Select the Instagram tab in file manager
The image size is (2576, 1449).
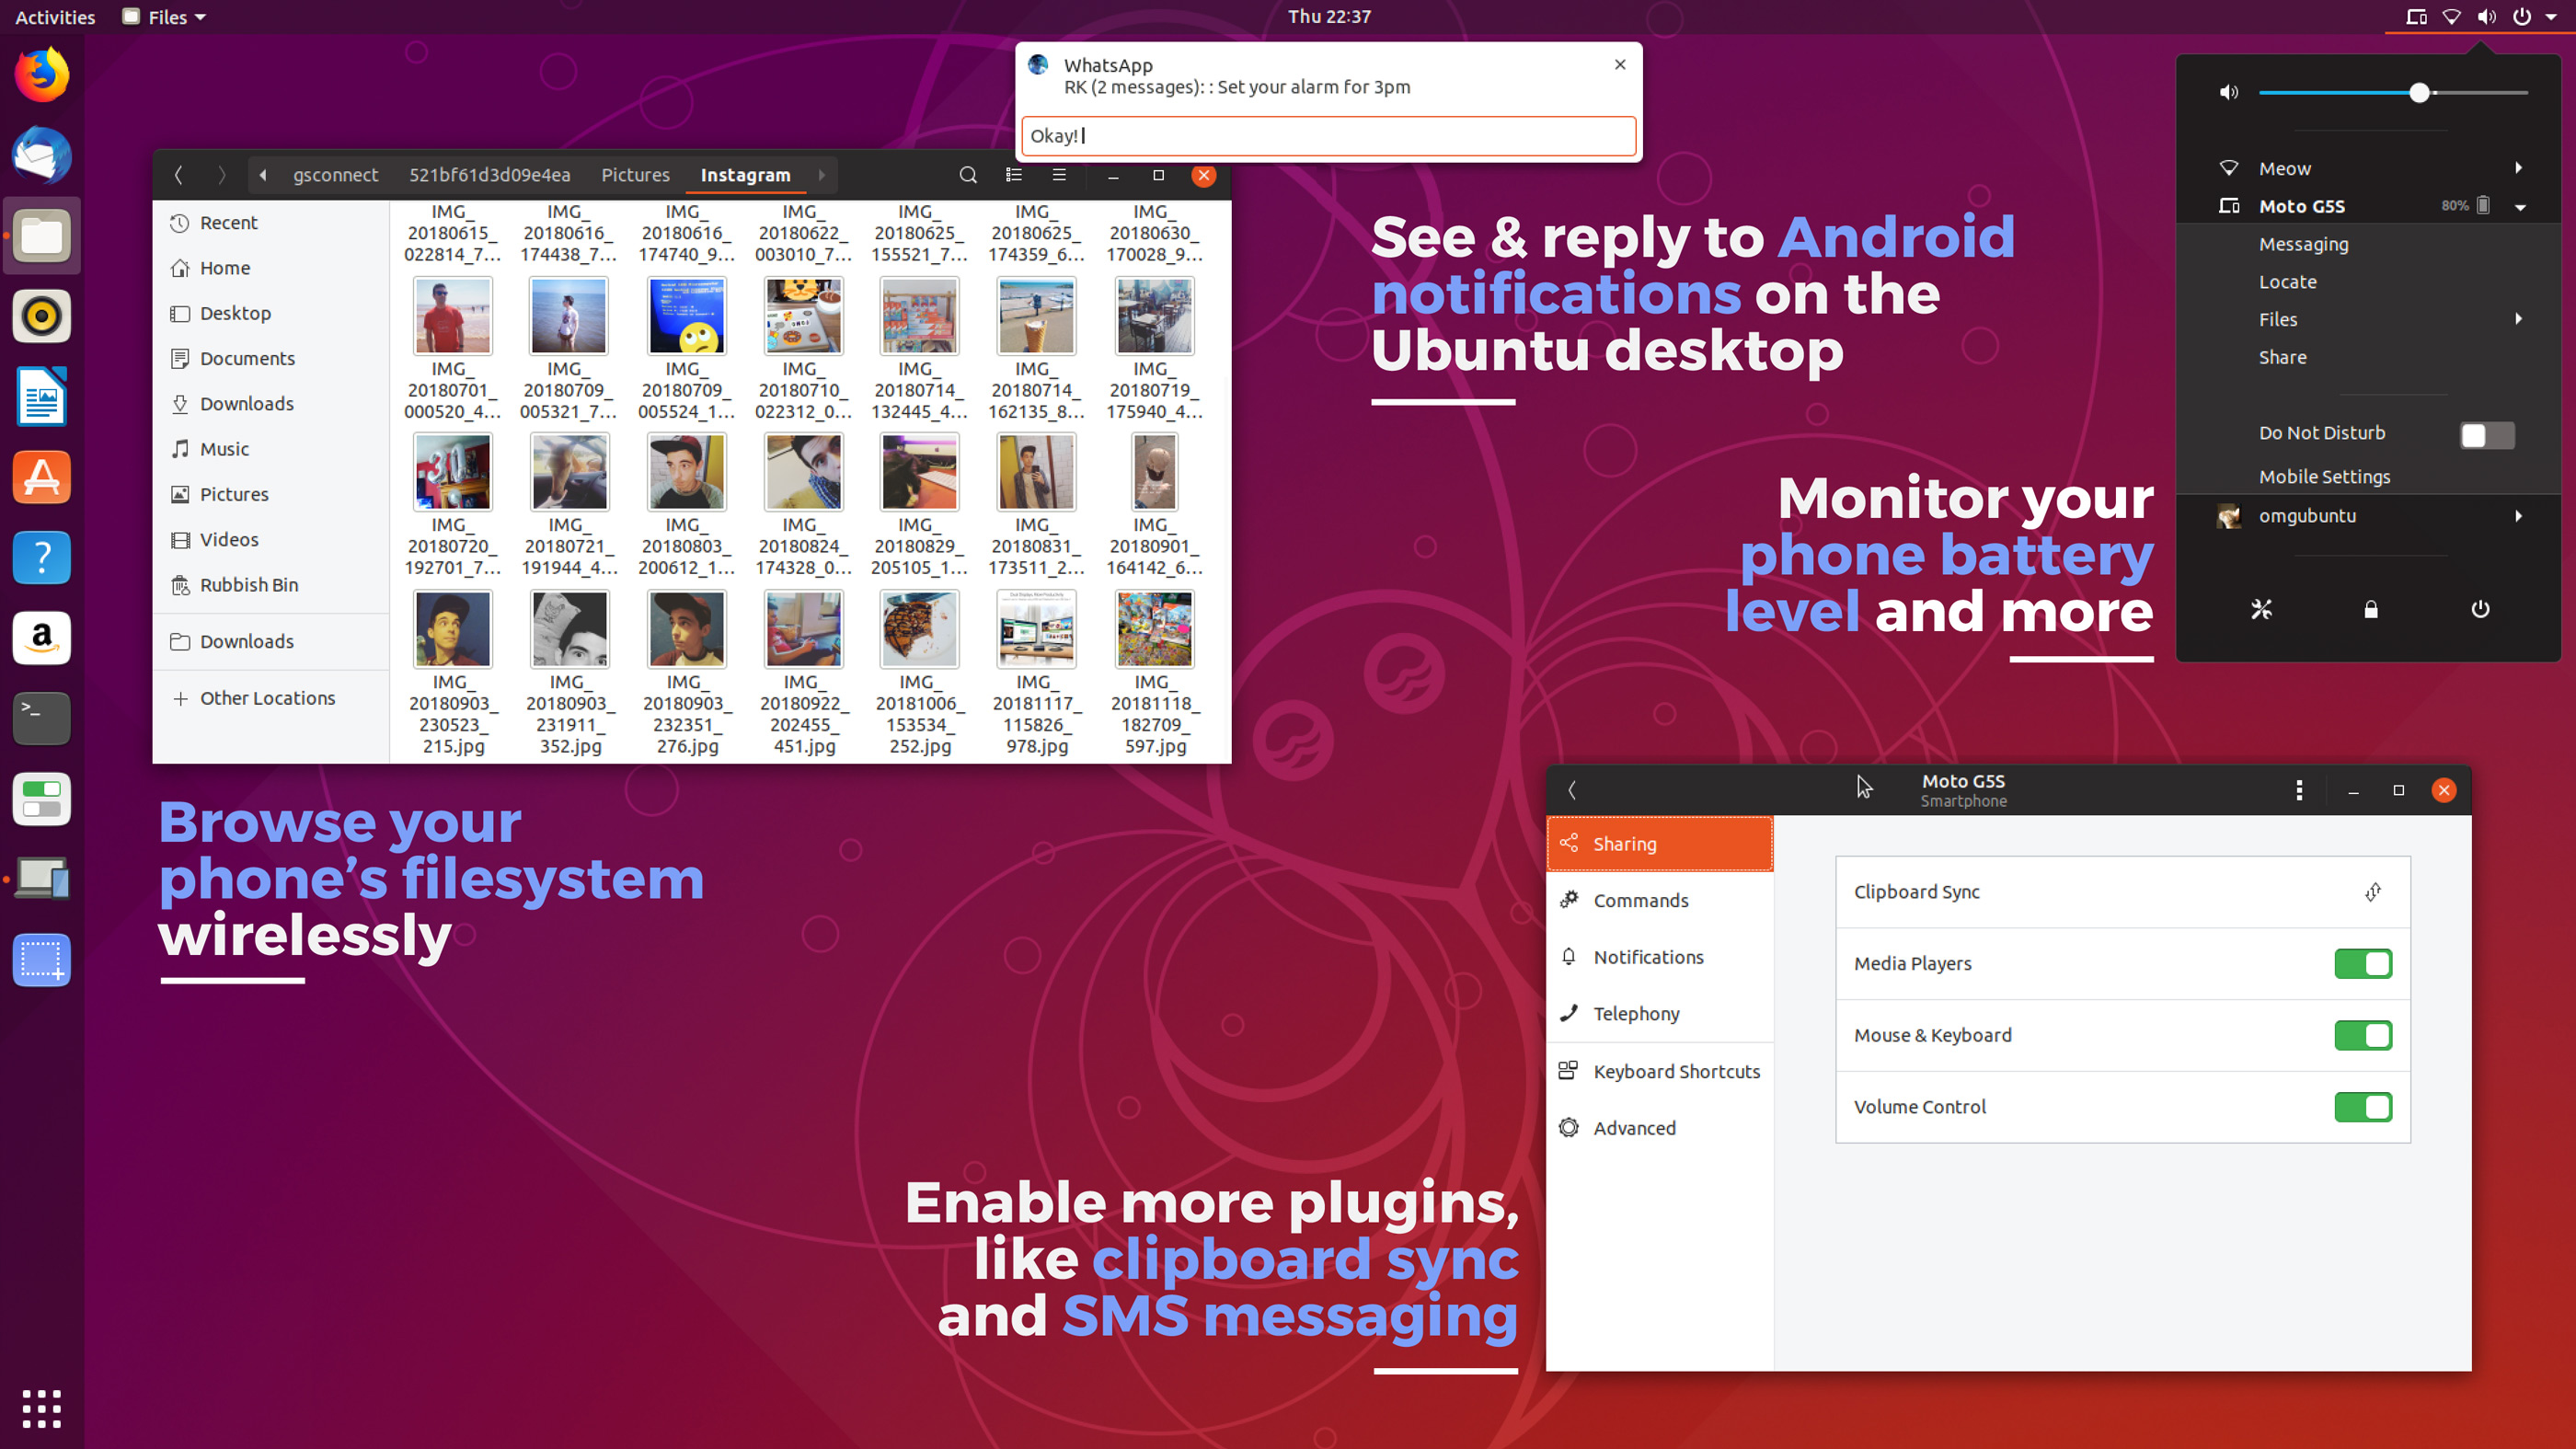745,175
